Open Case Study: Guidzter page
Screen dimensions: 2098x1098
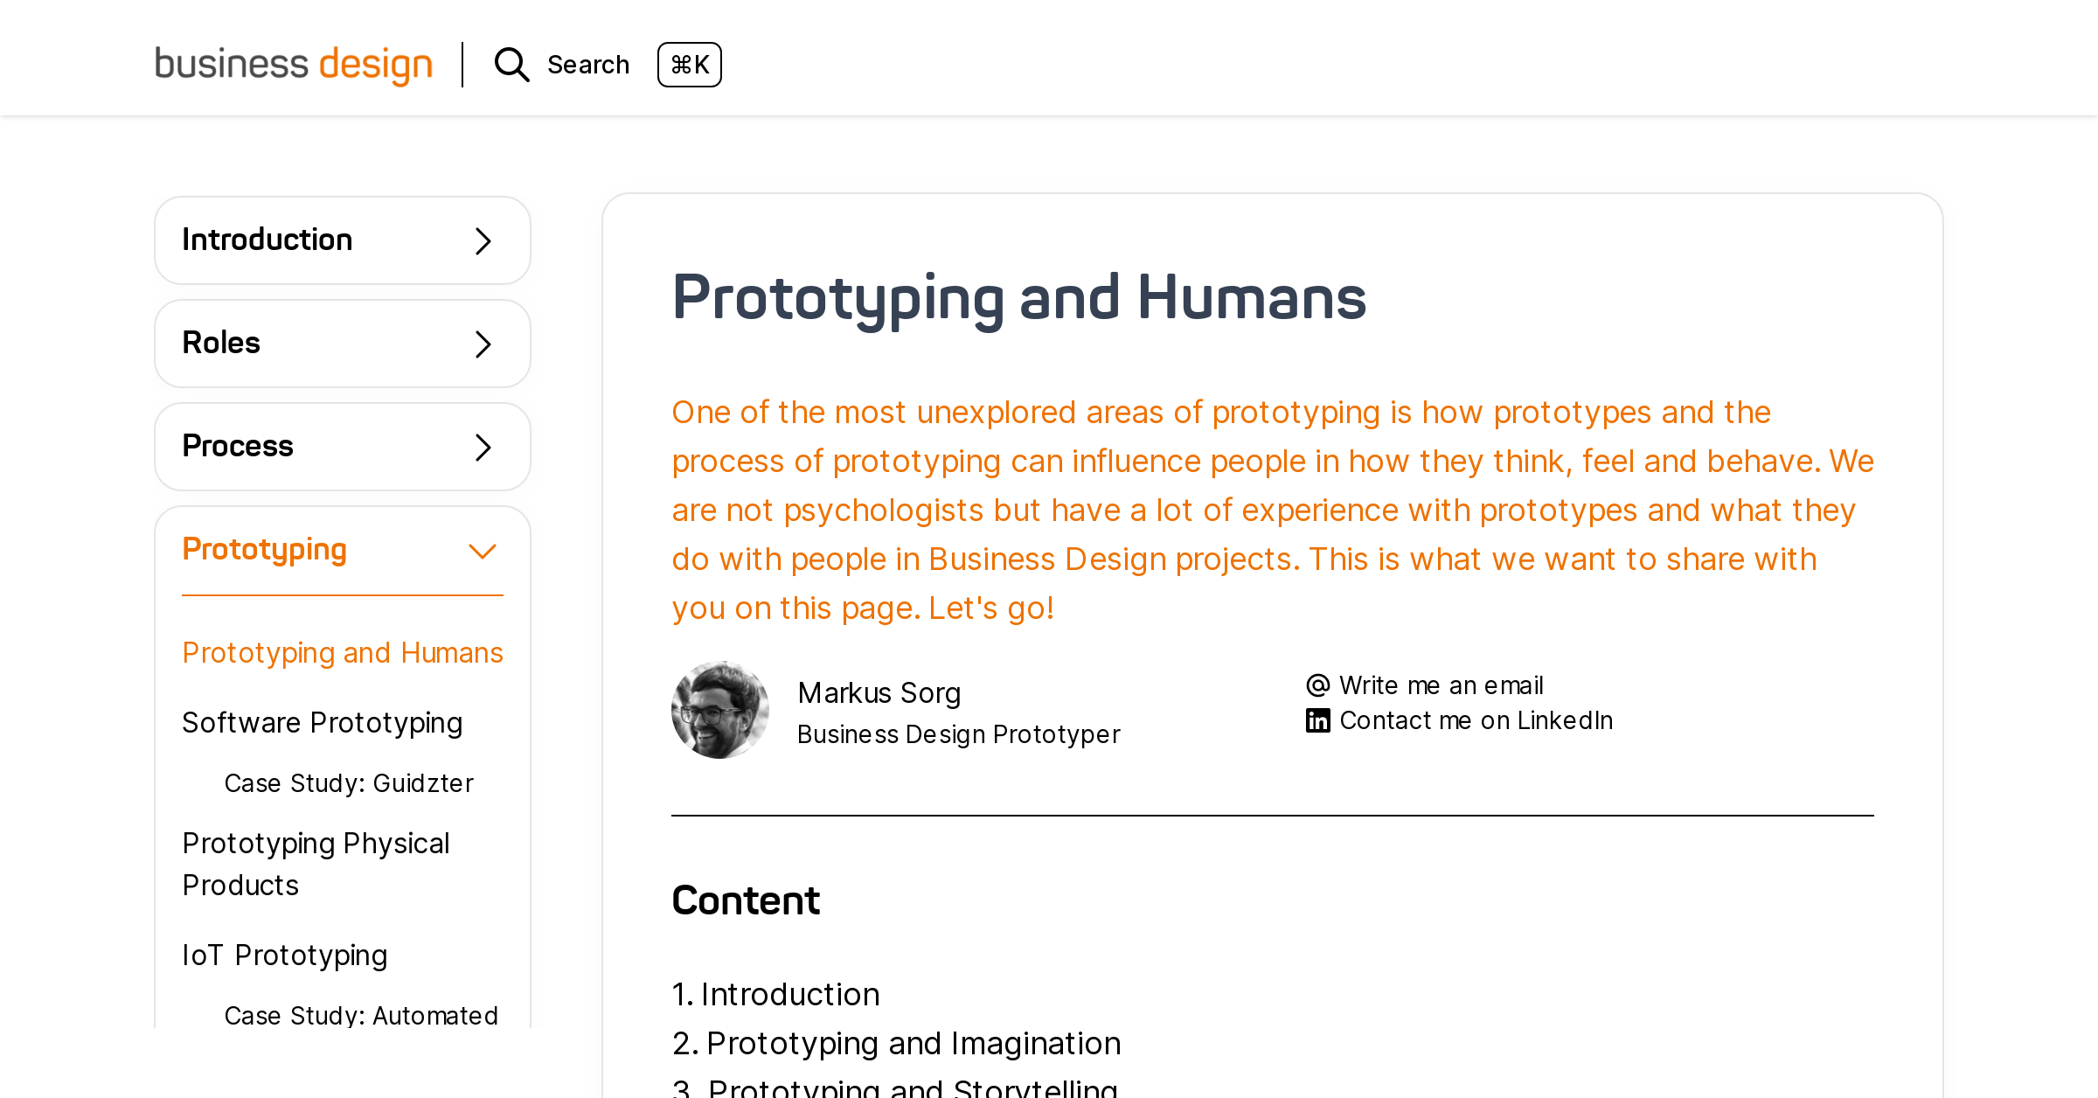pyautogui.click(x=349, y=783)
